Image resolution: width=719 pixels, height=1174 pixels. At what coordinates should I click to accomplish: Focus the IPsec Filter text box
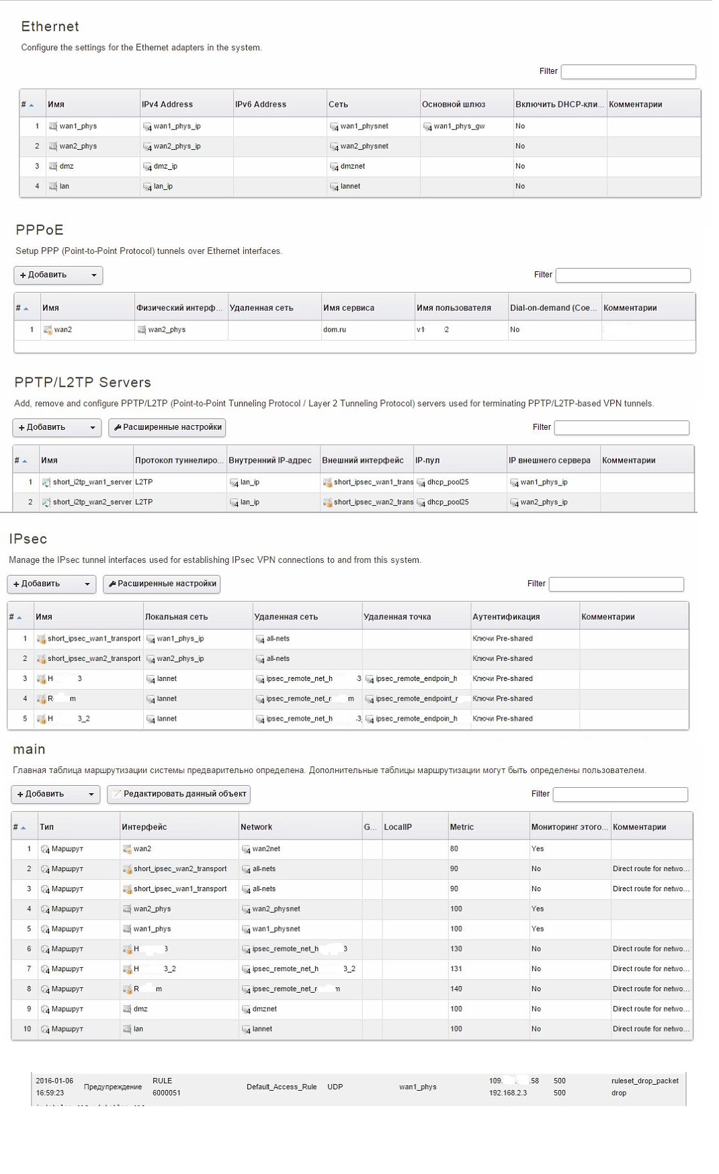[x=616, y=584]
